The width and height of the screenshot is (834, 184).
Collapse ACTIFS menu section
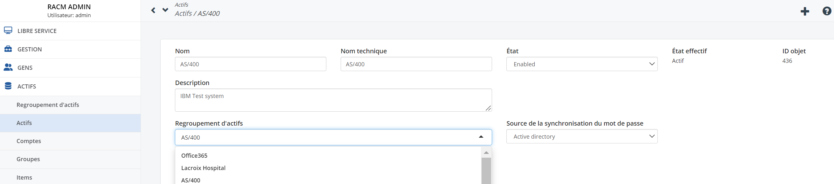[x=70, y=87]
